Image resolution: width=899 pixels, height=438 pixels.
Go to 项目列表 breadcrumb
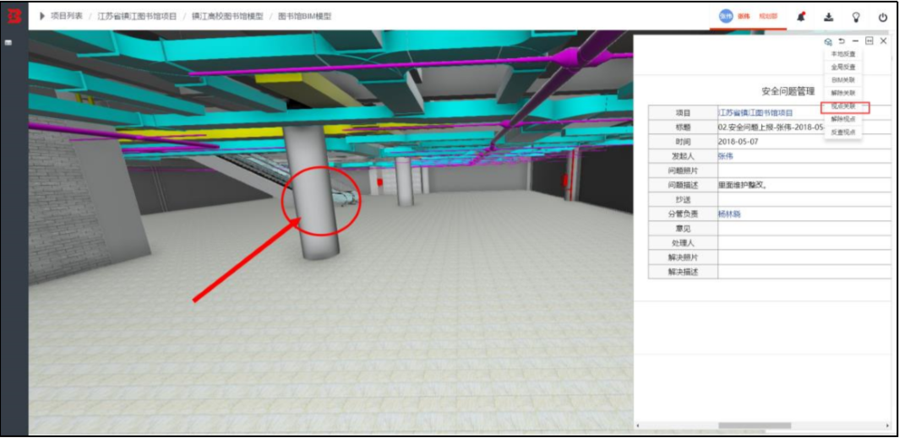[x=67, y=16]
